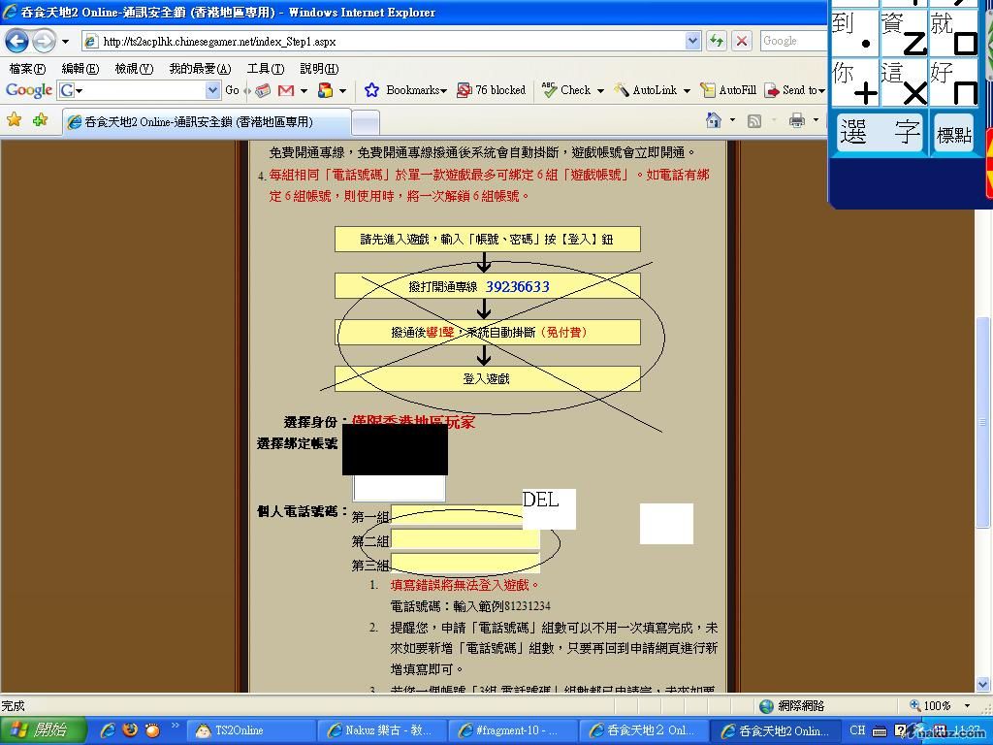Switch to TS2Online taskbar window
The image size is (993, 745).
[x=251, y=730]
